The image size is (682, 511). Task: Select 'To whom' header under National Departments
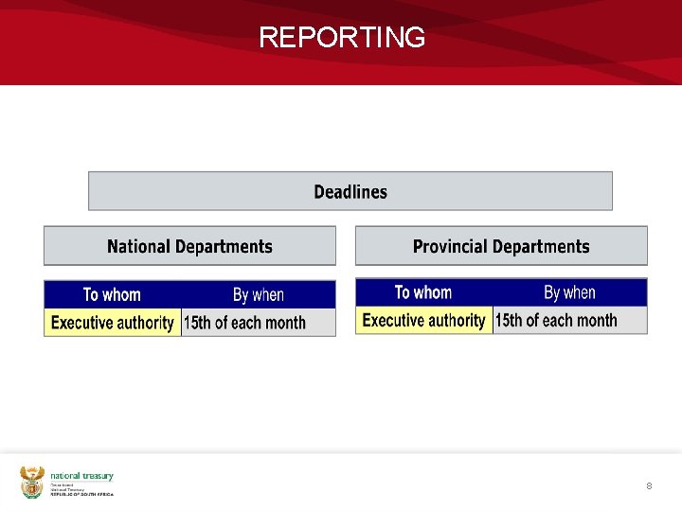112,294
